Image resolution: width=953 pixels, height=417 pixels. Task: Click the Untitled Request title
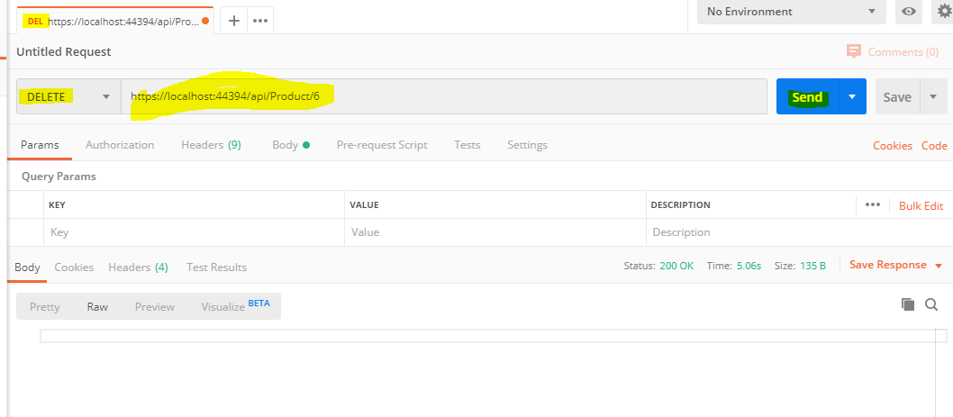[x=64, y=51]
